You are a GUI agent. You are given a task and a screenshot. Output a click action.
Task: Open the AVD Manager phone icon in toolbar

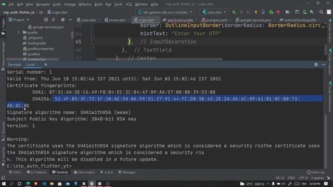(x=305, y=12)
